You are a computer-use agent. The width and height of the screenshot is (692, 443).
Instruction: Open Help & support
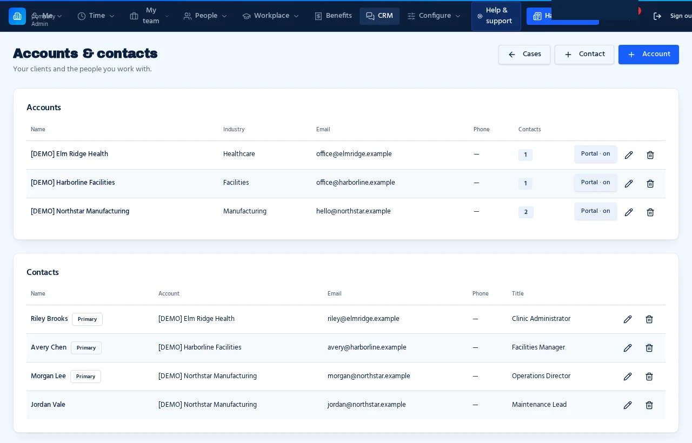tap(496, 16)
